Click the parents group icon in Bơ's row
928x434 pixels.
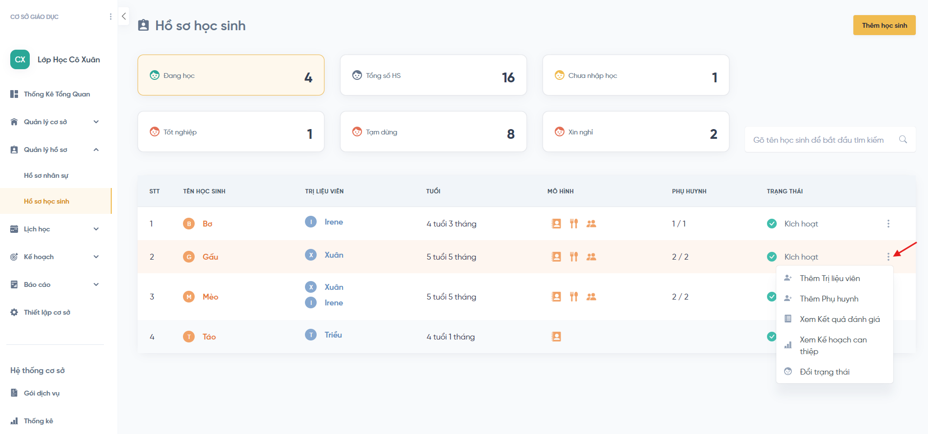(x=591, y=224)
